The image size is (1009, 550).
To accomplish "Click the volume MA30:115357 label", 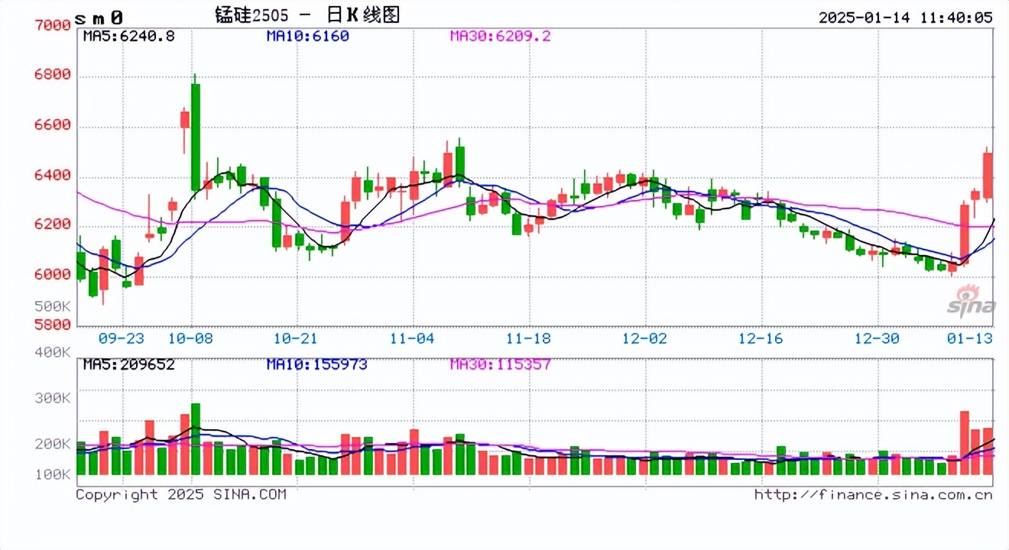I will 501,365.
